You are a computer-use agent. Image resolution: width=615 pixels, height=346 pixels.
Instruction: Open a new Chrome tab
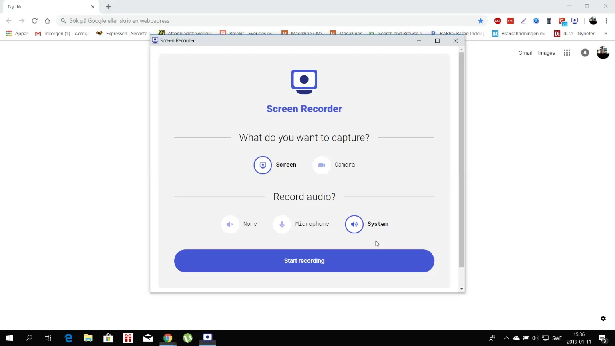pos(108,7)
